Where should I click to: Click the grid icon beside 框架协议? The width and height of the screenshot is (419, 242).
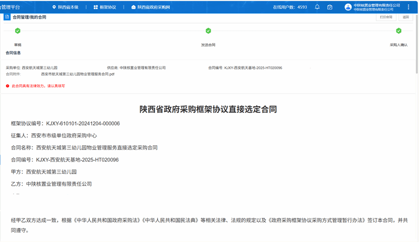[95, 7]
